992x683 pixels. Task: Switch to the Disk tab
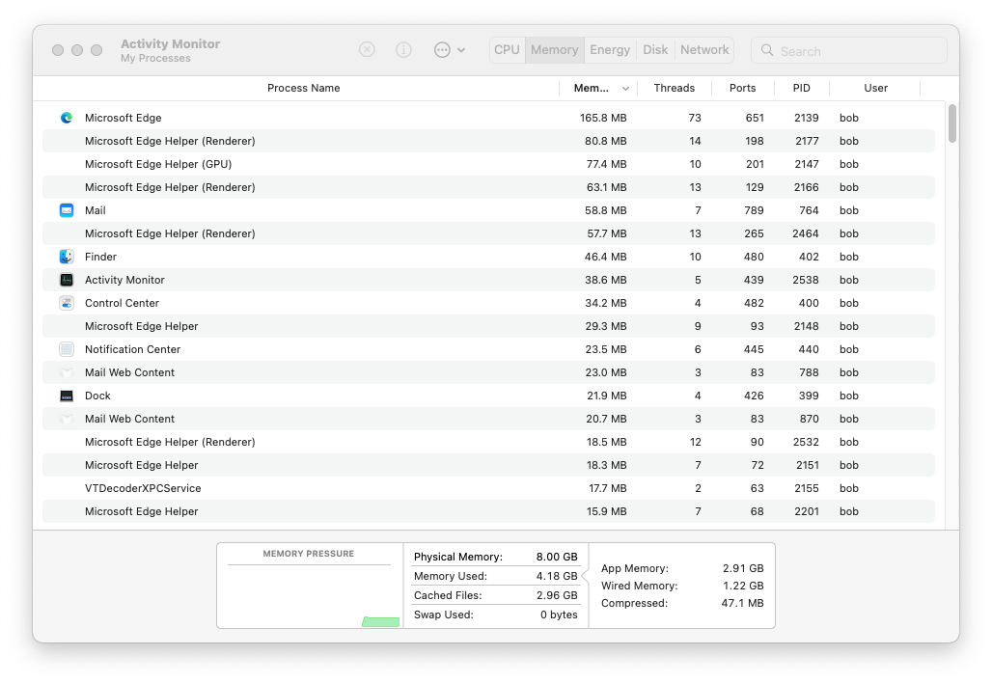coord(655,50)
